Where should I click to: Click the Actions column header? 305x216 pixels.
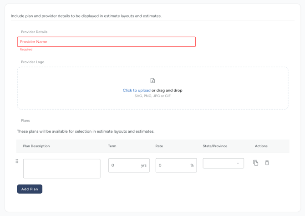pyautogui.click(x=261, y=146)
